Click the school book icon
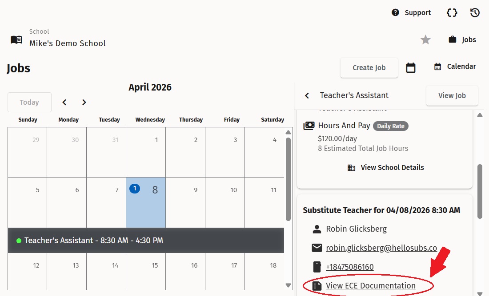 [x=16, y=39]
